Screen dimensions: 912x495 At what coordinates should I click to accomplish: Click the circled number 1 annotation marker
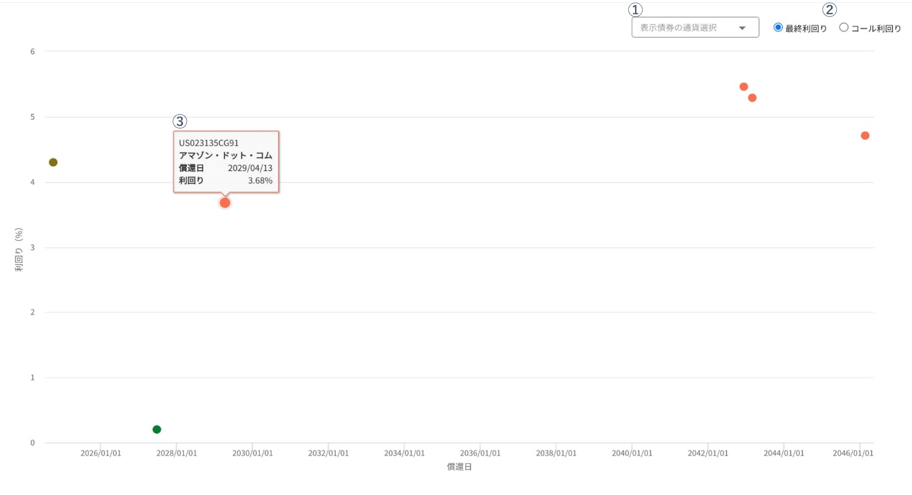click(635, 9)
